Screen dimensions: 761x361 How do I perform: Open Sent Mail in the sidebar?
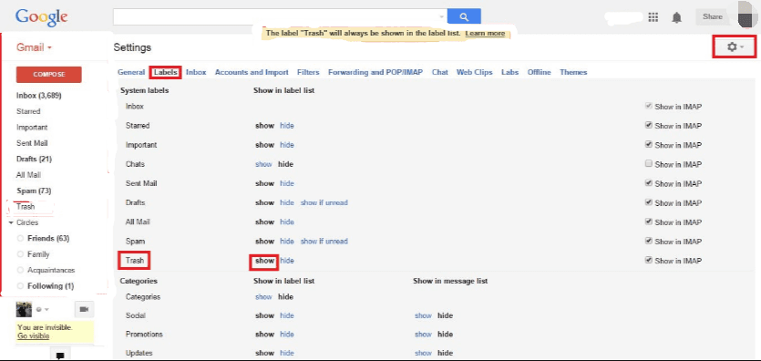click(x=32, y=143)
